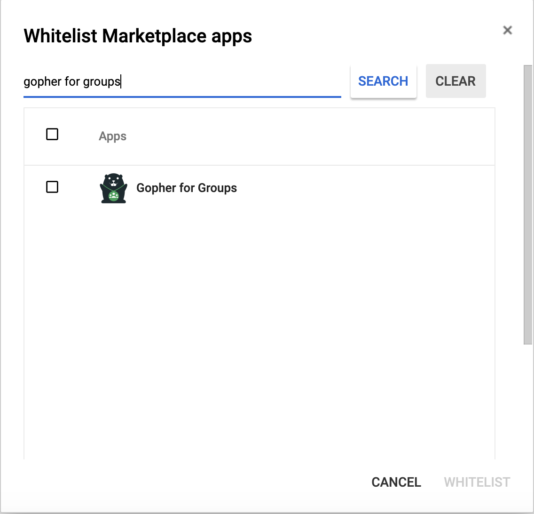Close the Whitelist Marketplace apps dialog
This screenshot has height=514, width=534.
(507, 31)
